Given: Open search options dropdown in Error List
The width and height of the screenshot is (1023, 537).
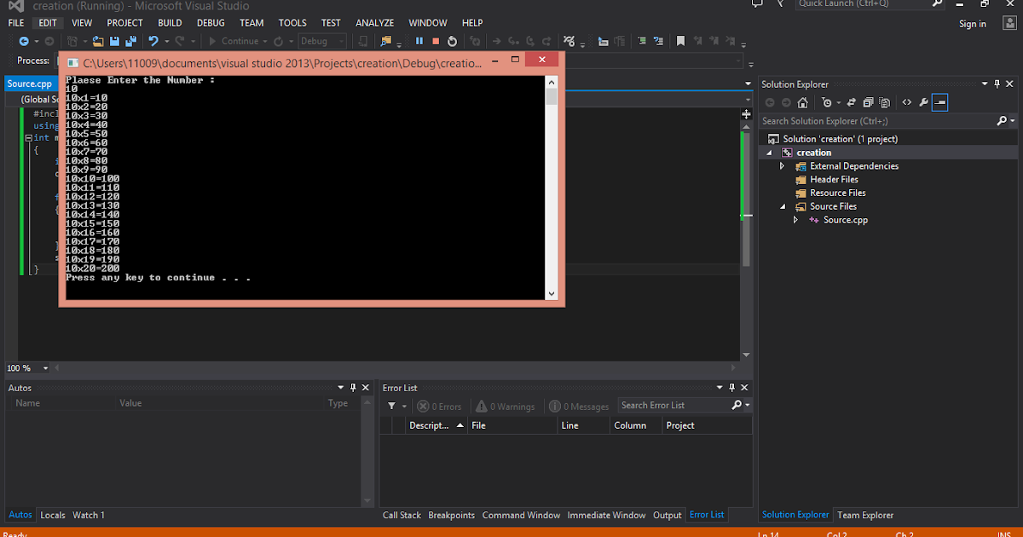Looking at the screenshot, I should click(748, 406).
